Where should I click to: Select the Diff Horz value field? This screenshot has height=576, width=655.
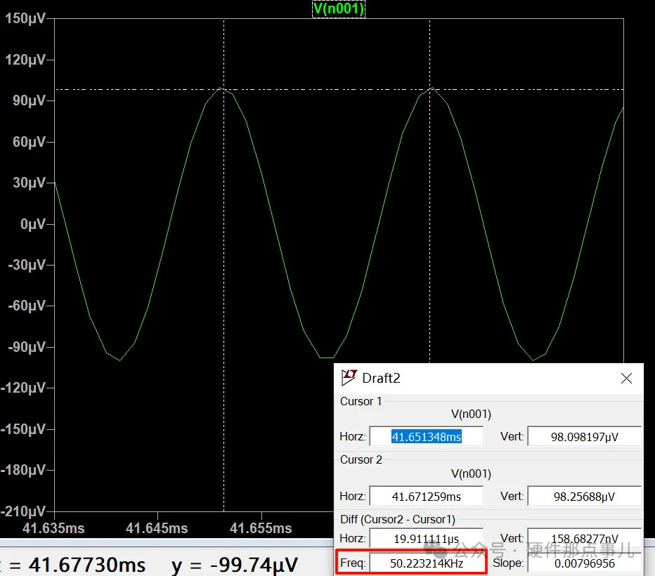[x=426, y=539]
